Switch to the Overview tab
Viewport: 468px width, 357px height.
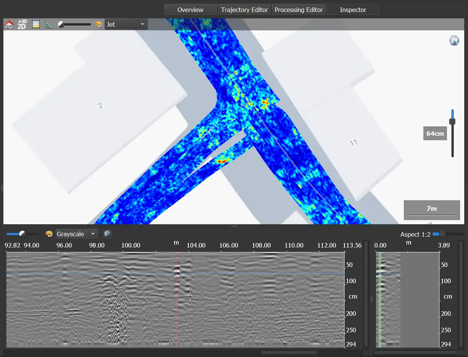[x=190, y=10]
